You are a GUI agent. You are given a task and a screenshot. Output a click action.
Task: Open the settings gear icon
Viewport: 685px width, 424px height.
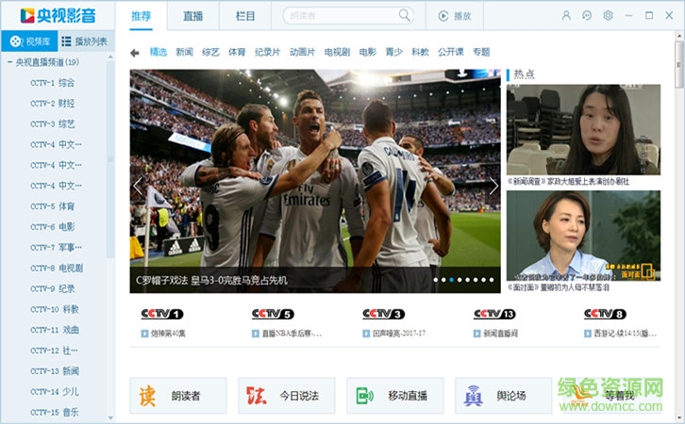[608, 16]
